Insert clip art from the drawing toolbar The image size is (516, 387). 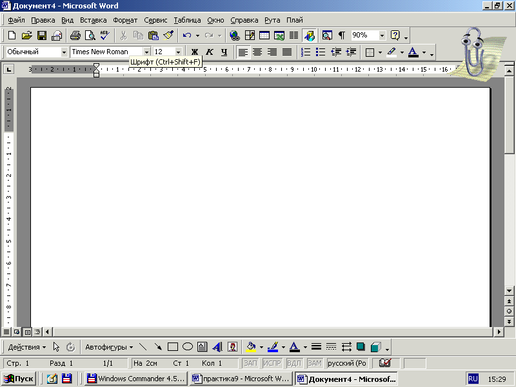tap(233, 347)
